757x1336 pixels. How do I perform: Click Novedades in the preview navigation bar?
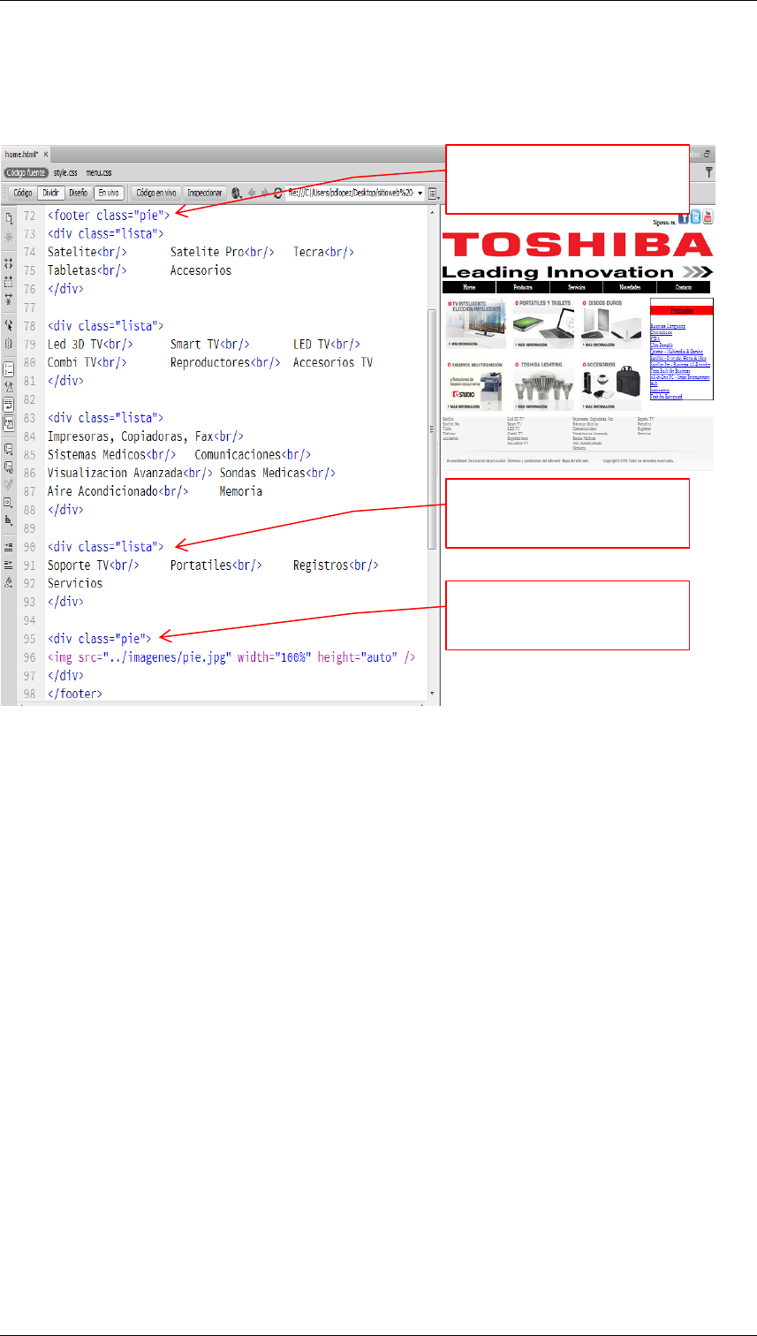(x=630, y=287)
